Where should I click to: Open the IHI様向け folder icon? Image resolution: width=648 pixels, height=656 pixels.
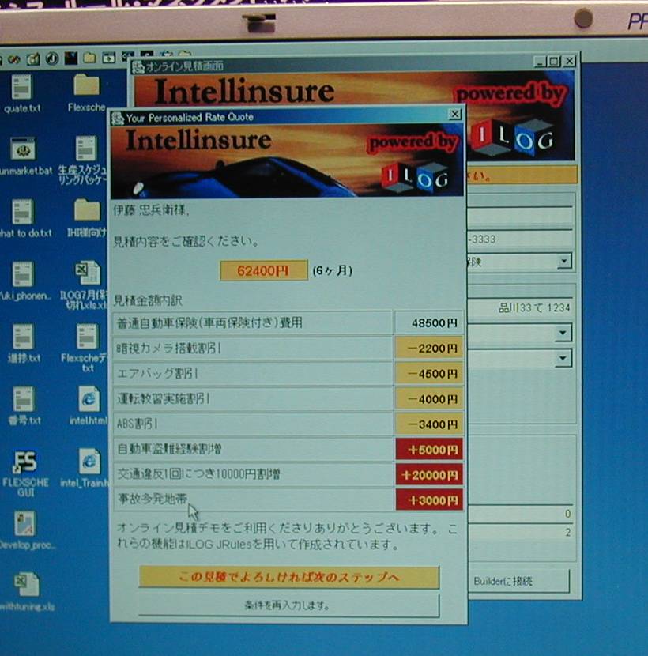87,218
